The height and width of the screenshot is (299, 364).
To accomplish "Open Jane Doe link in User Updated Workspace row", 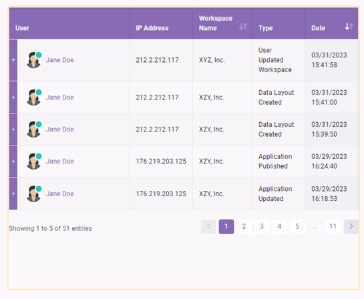I will tap(60, 60).
